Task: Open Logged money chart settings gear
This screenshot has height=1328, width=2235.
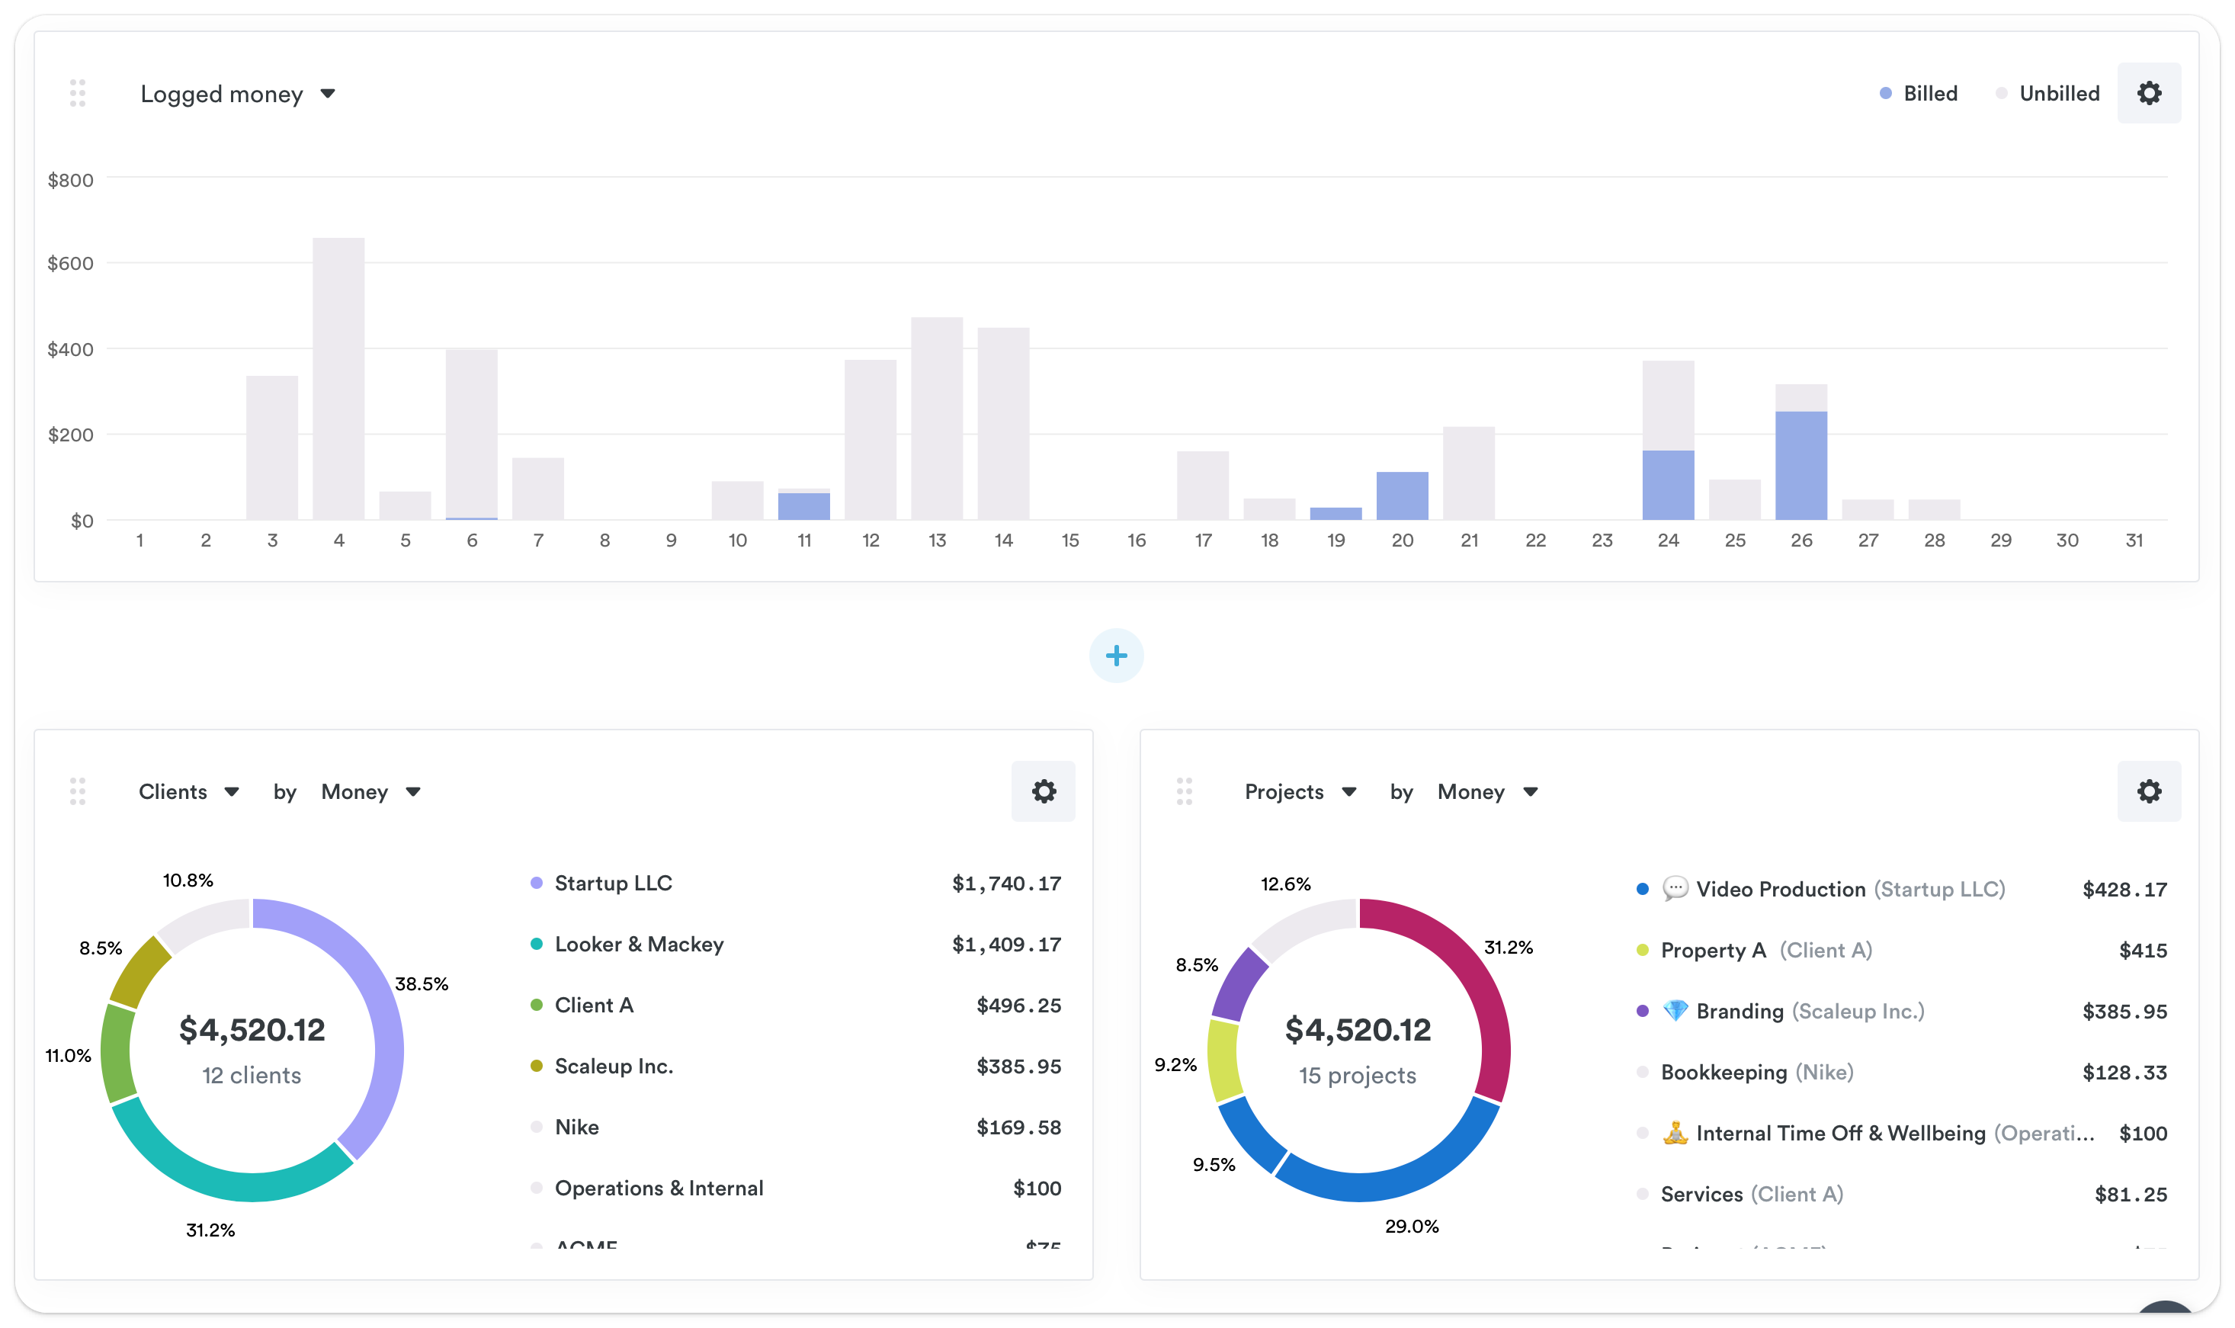Action: pyautogui.click(x=2148, y=93)
